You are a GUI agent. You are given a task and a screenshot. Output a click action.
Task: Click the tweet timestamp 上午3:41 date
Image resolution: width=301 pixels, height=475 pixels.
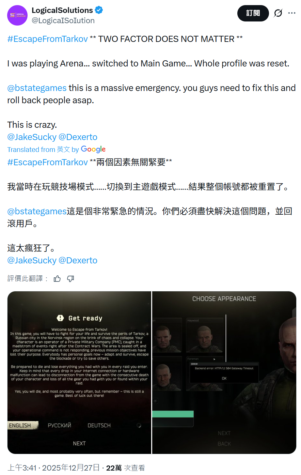coord(53,468)
